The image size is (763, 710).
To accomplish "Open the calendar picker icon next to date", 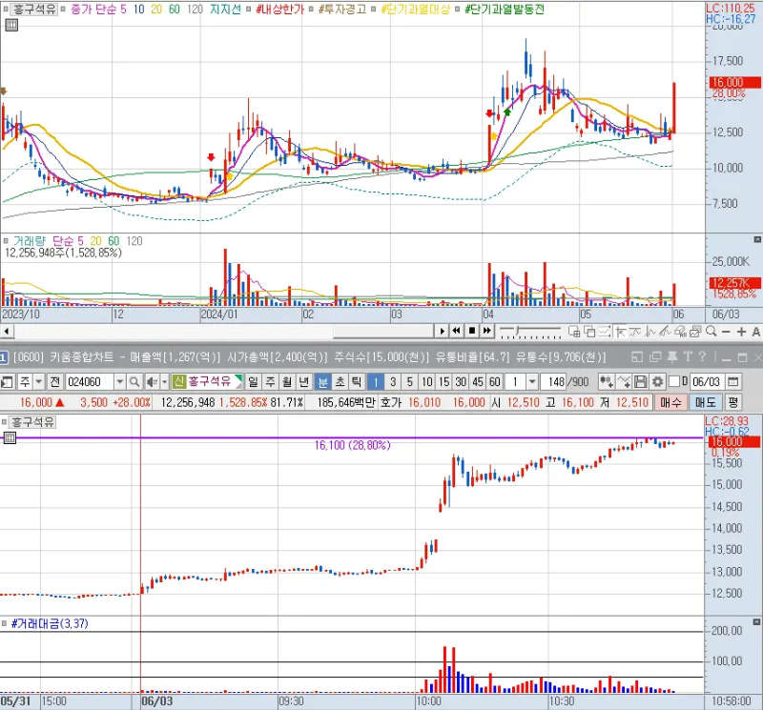I will tap(732, 382).
